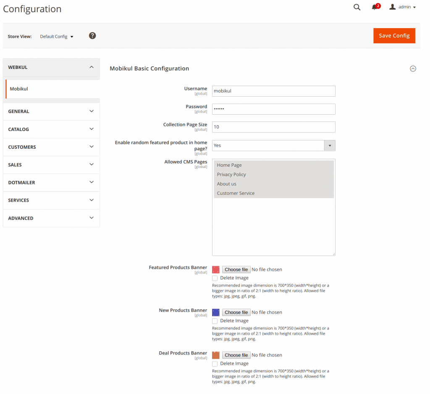Open the random featured product Yes dropdown
Image resolution: width=430 pixels, height=394 pixels.
pyautogui.click(x=273, y=145)
